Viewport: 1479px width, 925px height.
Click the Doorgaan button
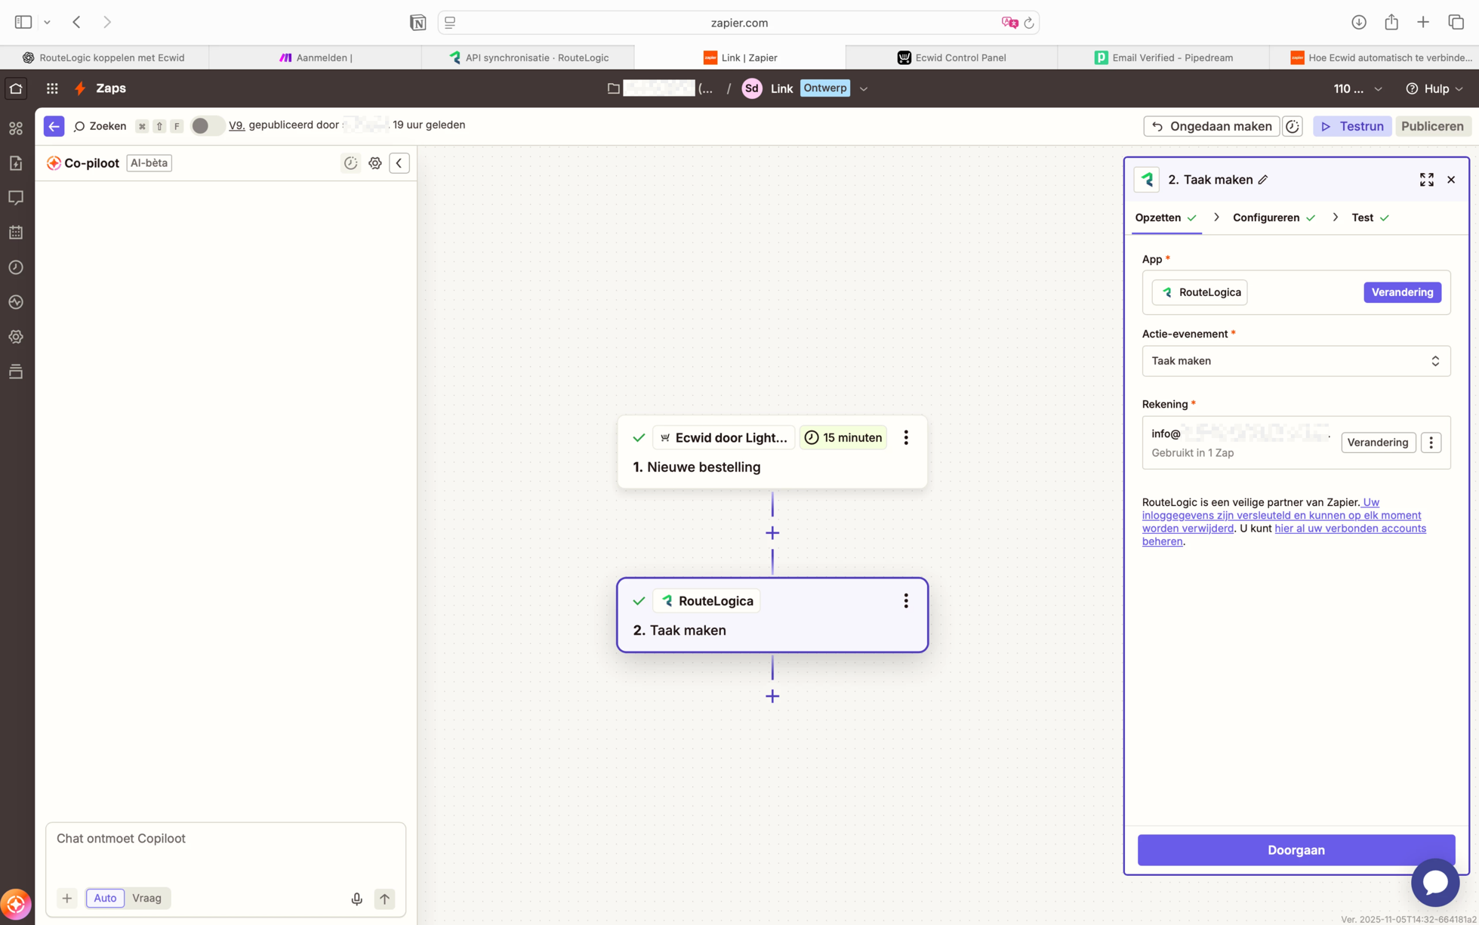1296,850
